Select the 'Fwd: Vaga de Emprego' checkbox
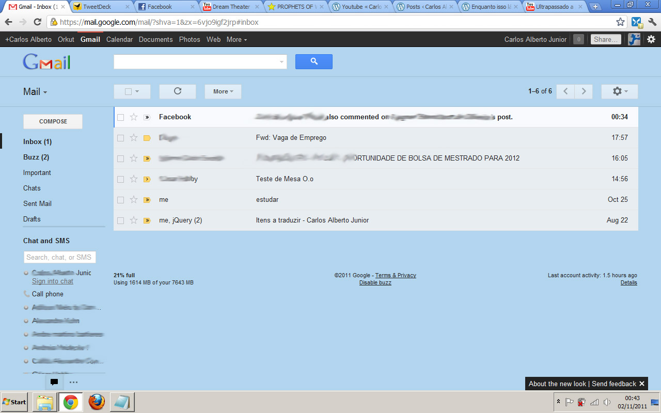 pyautogui.click(x=120, y=138)
